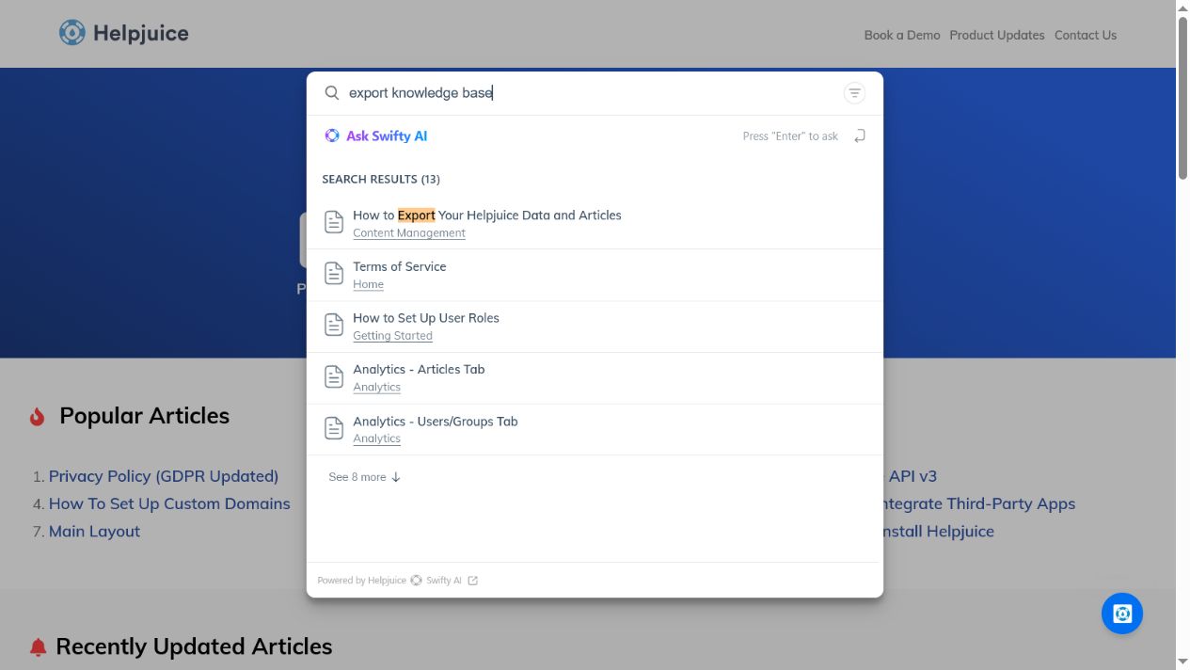Click the Helpjuice logo icon

[71, 33]
